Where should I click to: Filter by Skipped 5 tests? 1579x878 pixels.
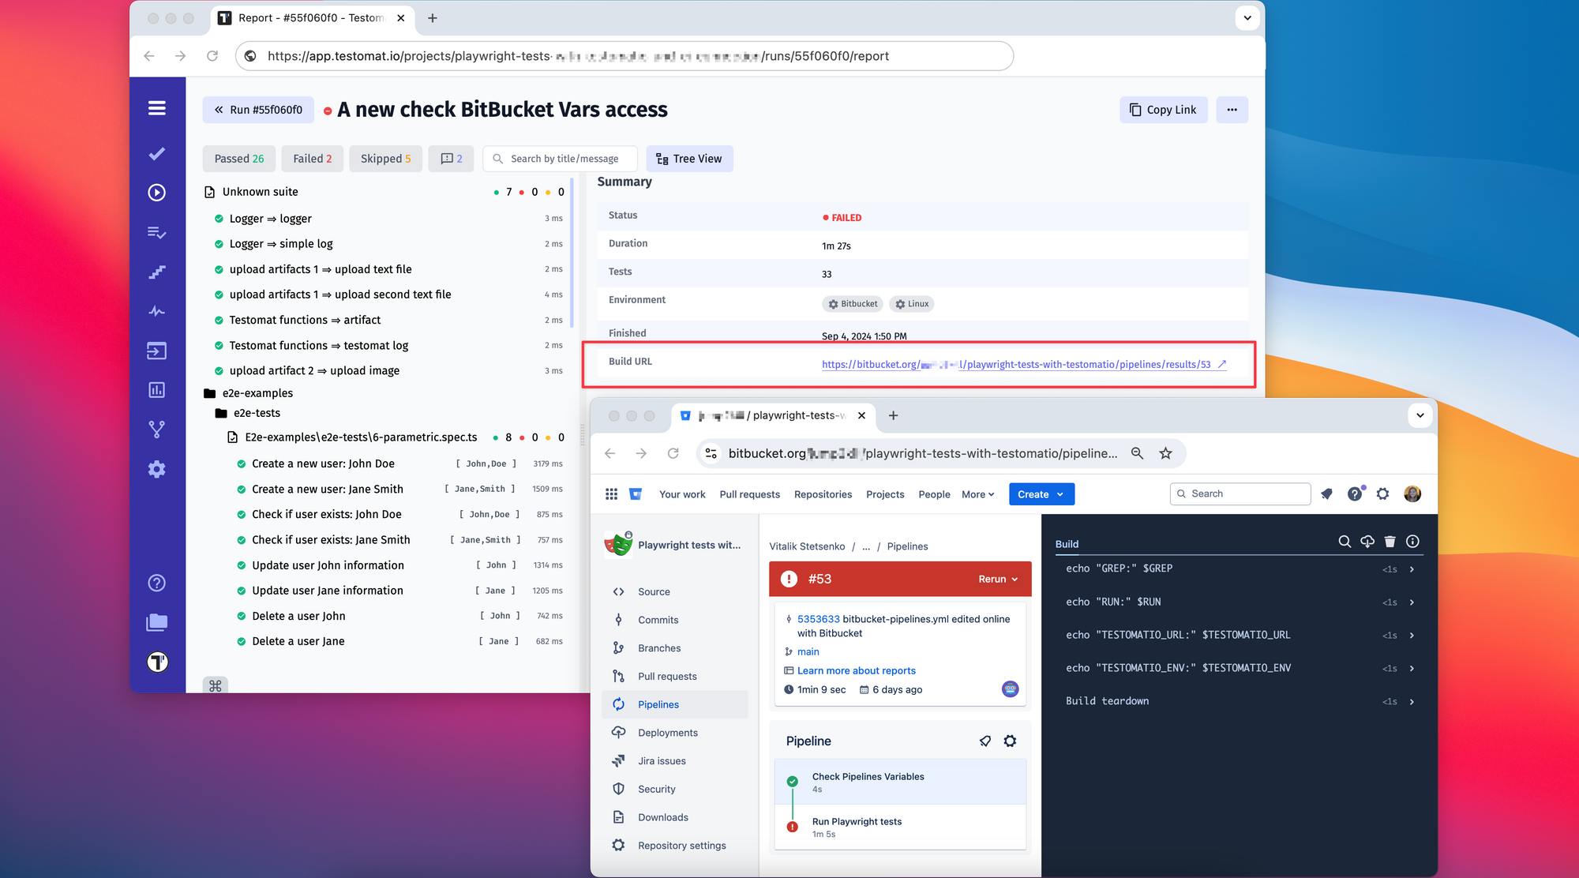pos(385,159)
